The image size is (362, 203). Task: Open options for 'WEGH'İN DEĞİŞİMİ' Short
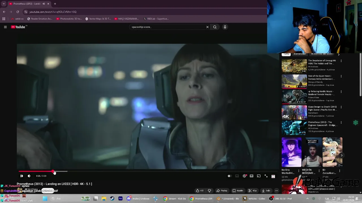click(x=319, y=171)
